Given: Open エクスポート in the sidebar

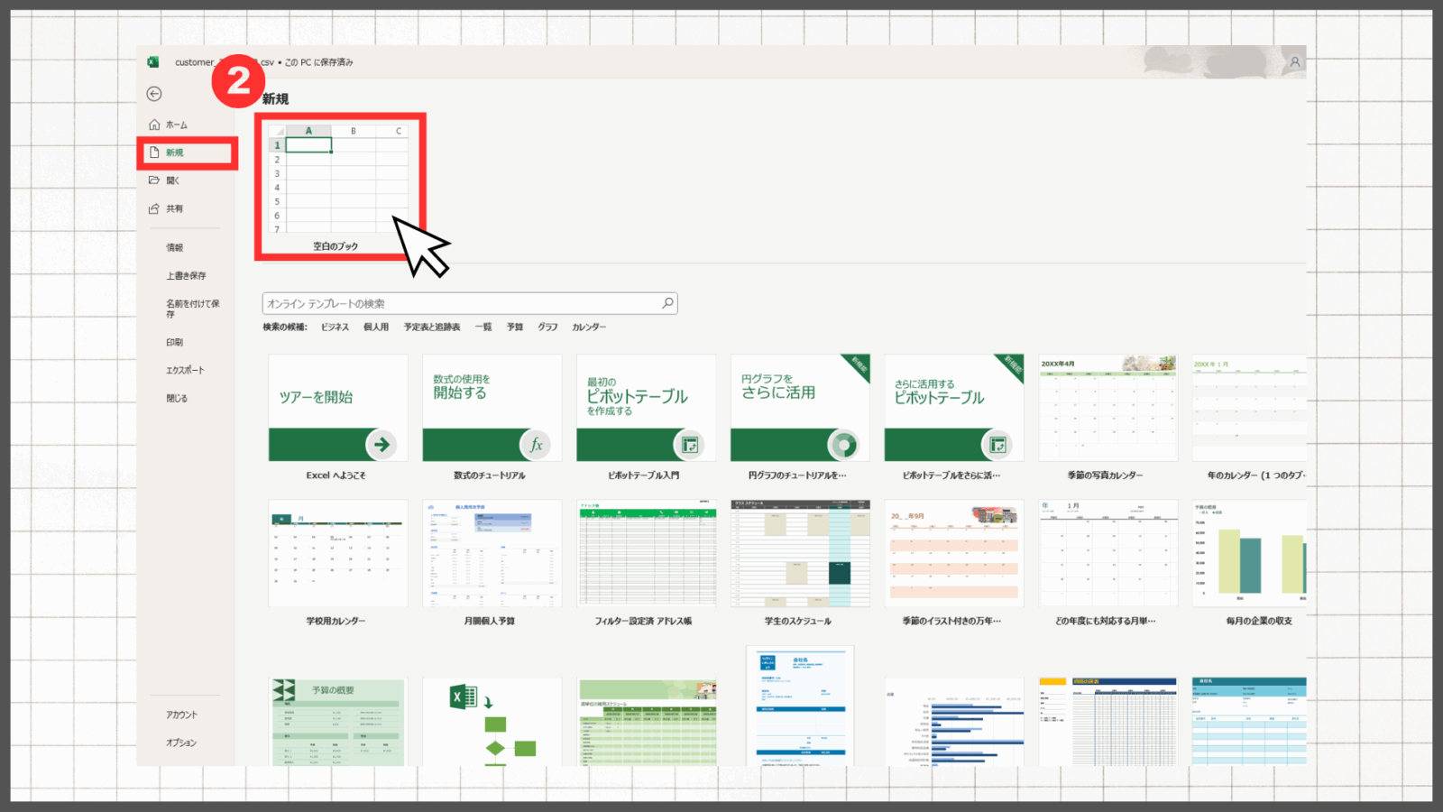Looking at the screenshot, I should coord(185,370).
